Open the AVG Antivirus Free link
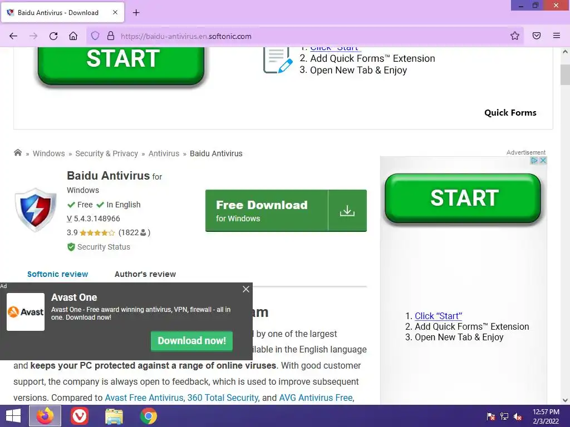The width and height of the screenshot is (570, 427). pos(316,398)
